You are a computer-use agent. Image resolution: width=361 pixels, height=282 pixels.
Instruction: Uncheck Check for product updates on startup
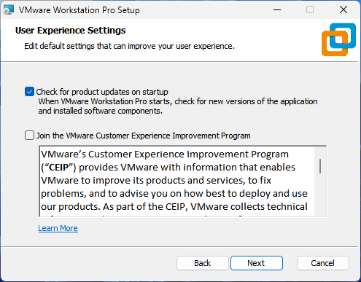point(29,92)
